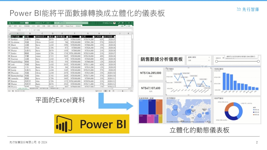
Task: Click the pen icon next to user avatar
Action: (119, 23)
